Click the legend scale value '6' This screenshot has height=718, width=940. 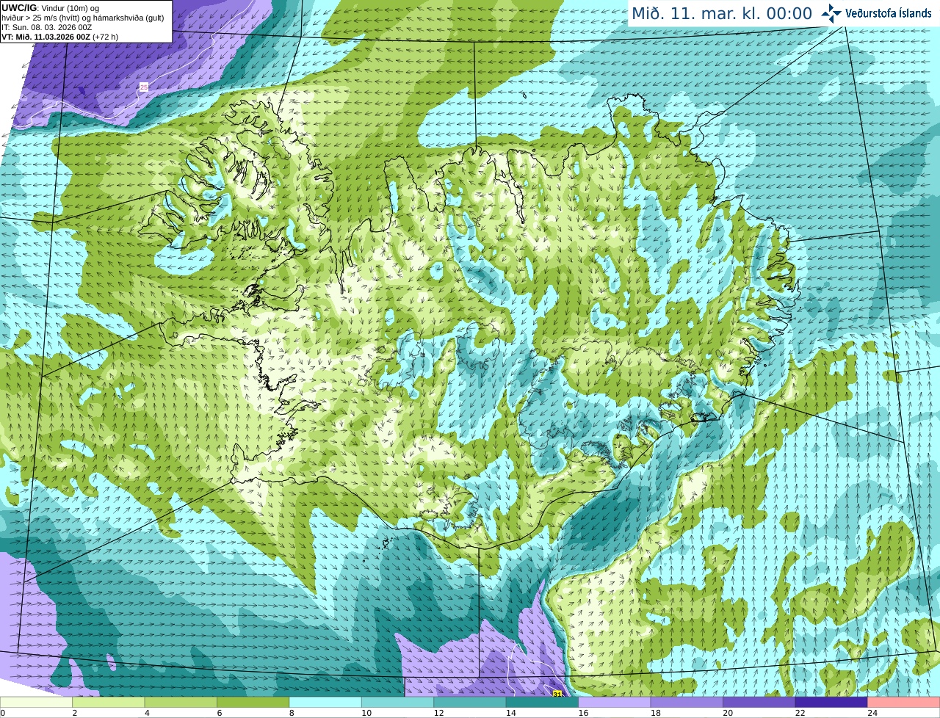point(219,713)
